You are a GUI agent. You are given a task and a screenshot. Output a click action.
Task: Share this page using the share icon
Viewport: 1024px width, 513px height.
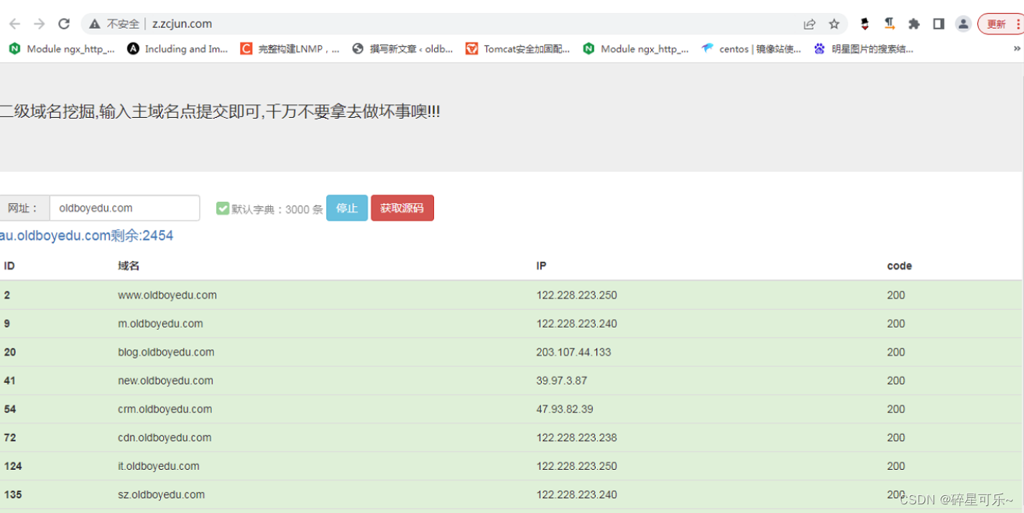(810, 24)
